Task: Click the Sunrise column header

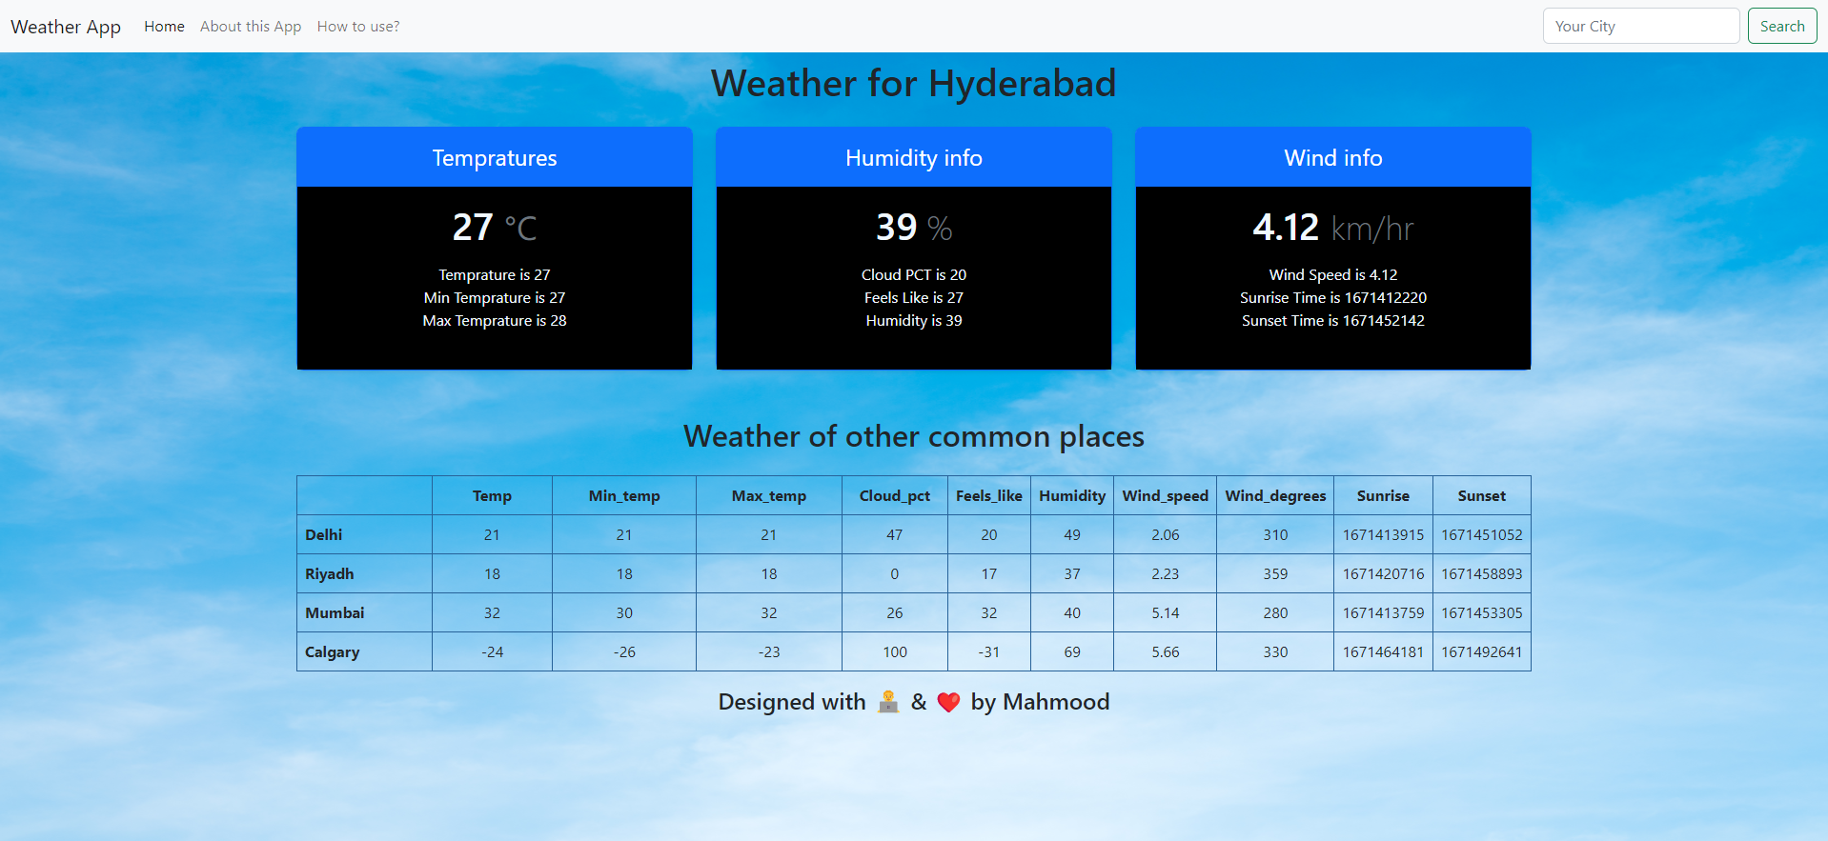Action: click(x=1383, y=496)
